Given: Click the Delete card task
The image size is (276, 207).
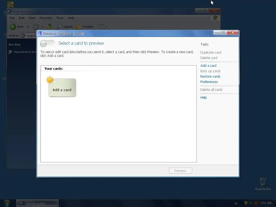Looking at the screenshot, I should point(209,58).
